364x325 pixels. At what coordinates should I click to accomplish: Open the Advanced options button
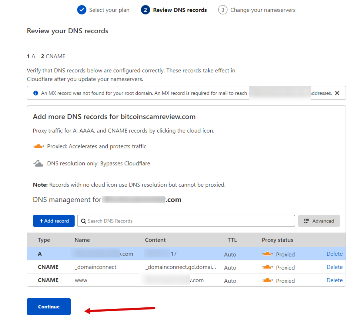coord(319,221)
